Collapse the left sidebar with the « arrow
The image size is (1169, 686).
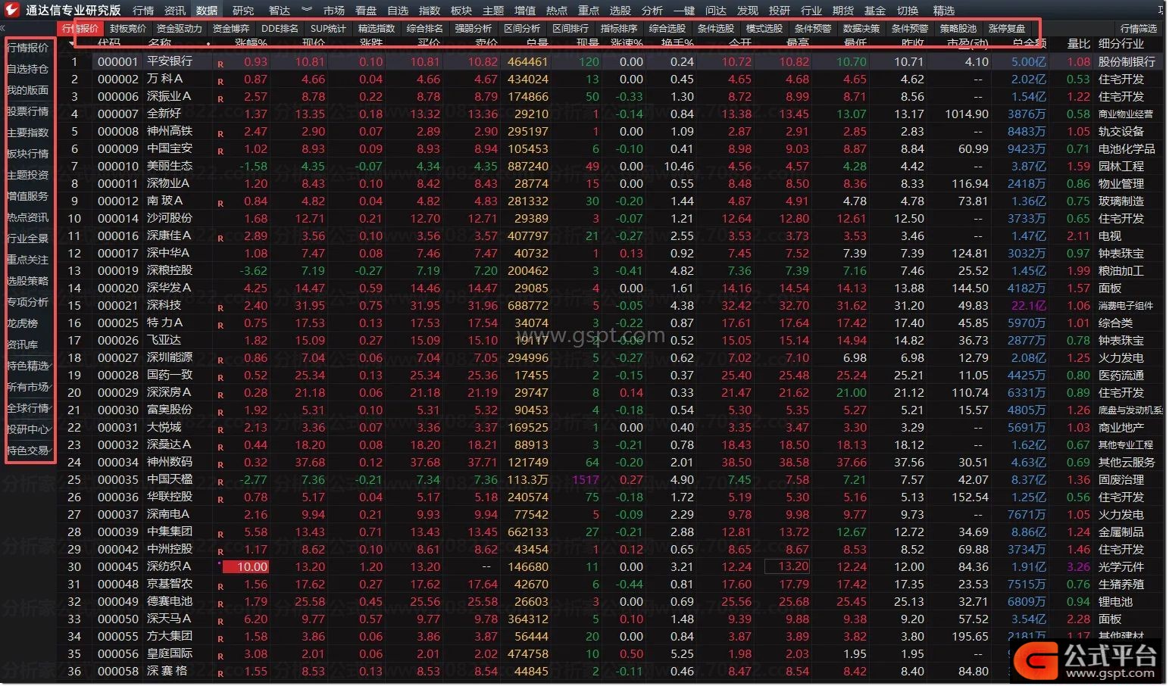pos(3,28)
